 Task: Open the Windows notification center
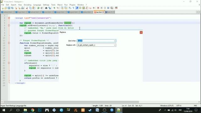coord(196,110)
